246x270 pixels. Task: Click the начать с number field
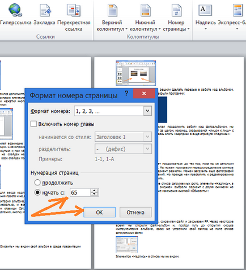point(80,192)
